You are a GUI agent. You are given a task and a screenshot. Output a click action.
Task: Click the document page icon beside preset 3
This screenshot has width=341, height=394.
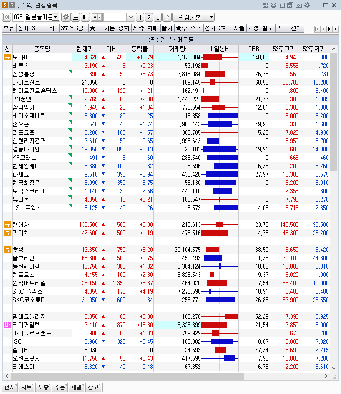(x=167, y=17)
